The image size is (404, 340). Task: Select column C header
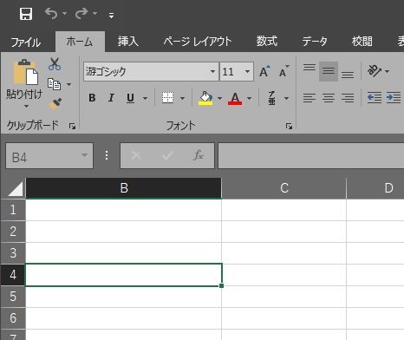tap(284, 188)
